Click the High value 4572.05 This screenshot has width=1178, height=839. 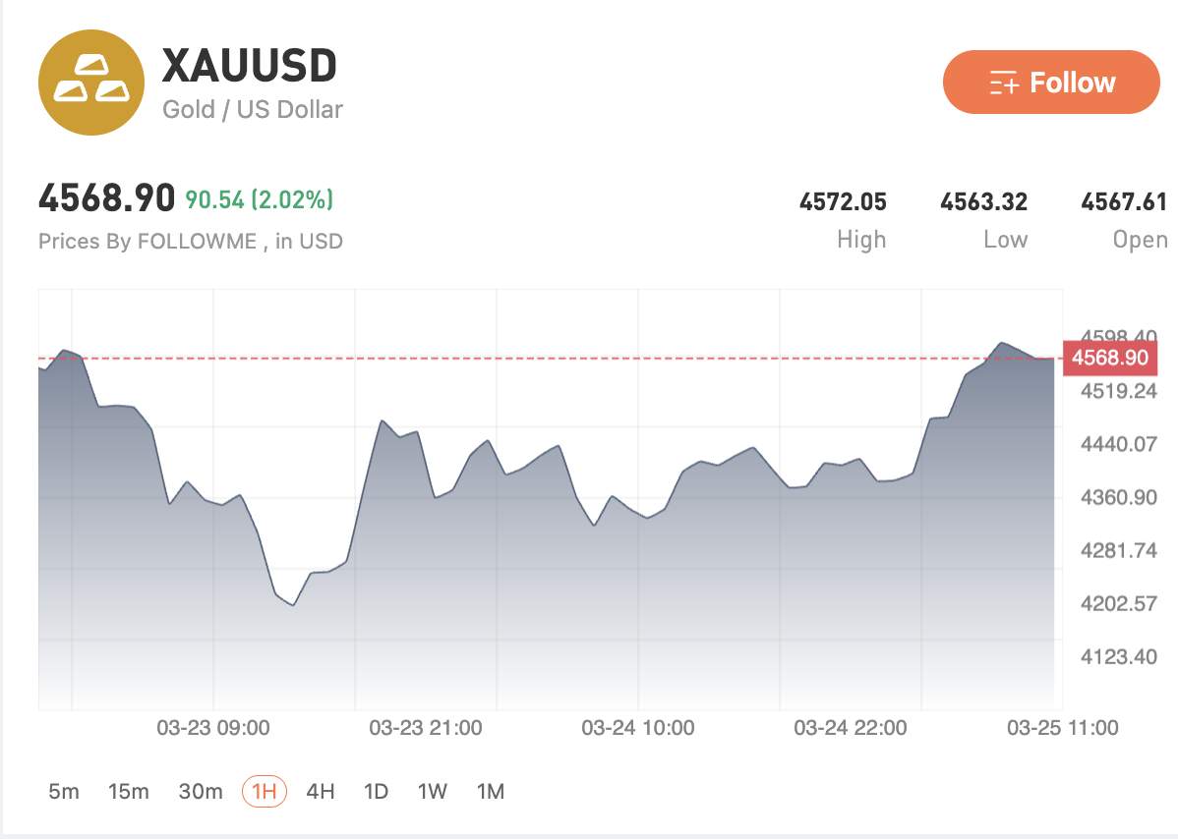click(844, 201)
